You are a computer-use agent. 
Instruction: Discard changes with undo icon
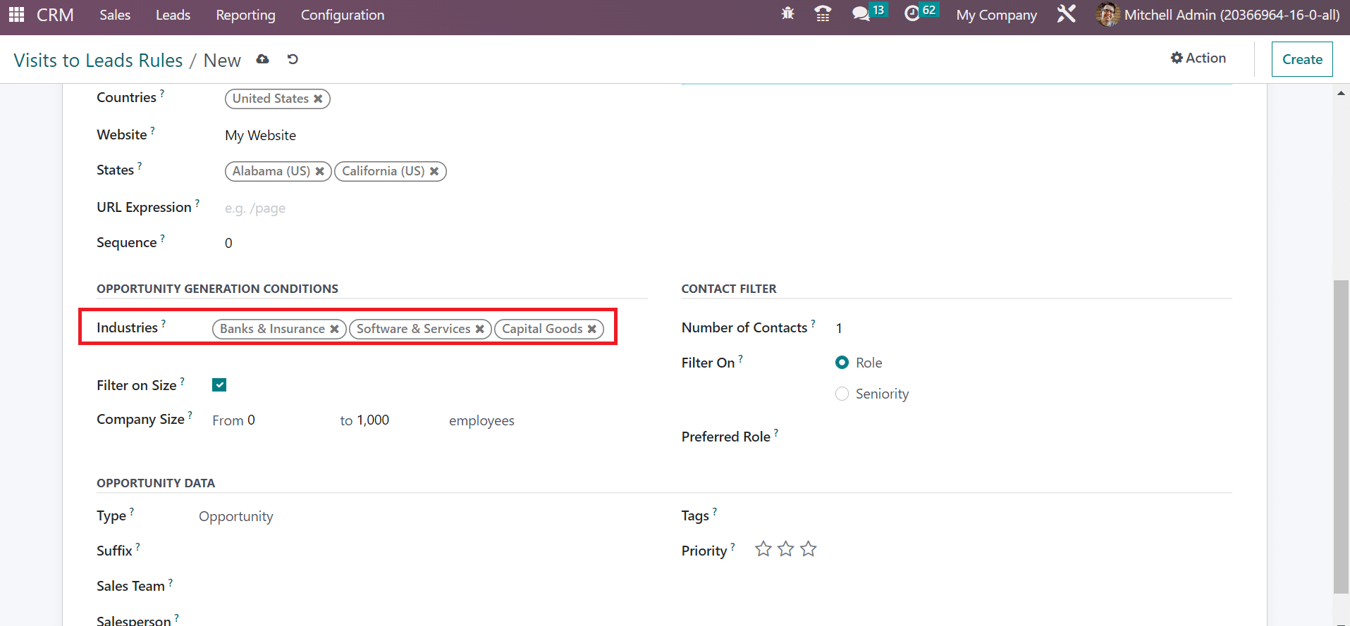(x=293, y=59)
